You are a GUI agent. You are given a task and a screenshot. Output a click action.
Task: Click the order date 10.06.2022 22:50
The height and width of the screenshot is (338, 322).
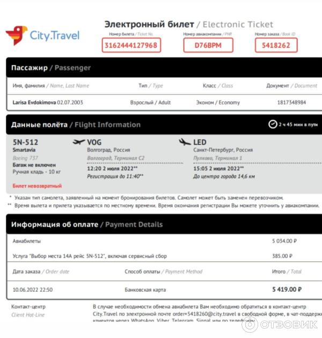(33, 290)
